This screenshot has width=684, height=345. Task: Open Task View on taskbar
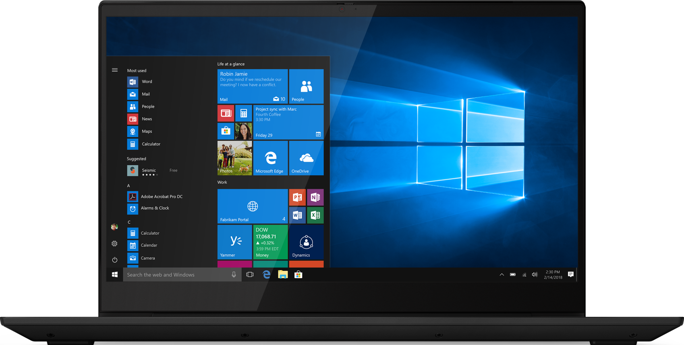click(250, 275)
